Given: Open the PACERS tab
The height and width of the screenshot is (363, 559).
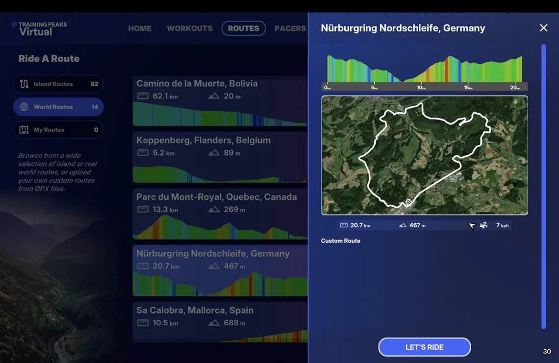Looking at the screenshot, I should tap(290, 28).
